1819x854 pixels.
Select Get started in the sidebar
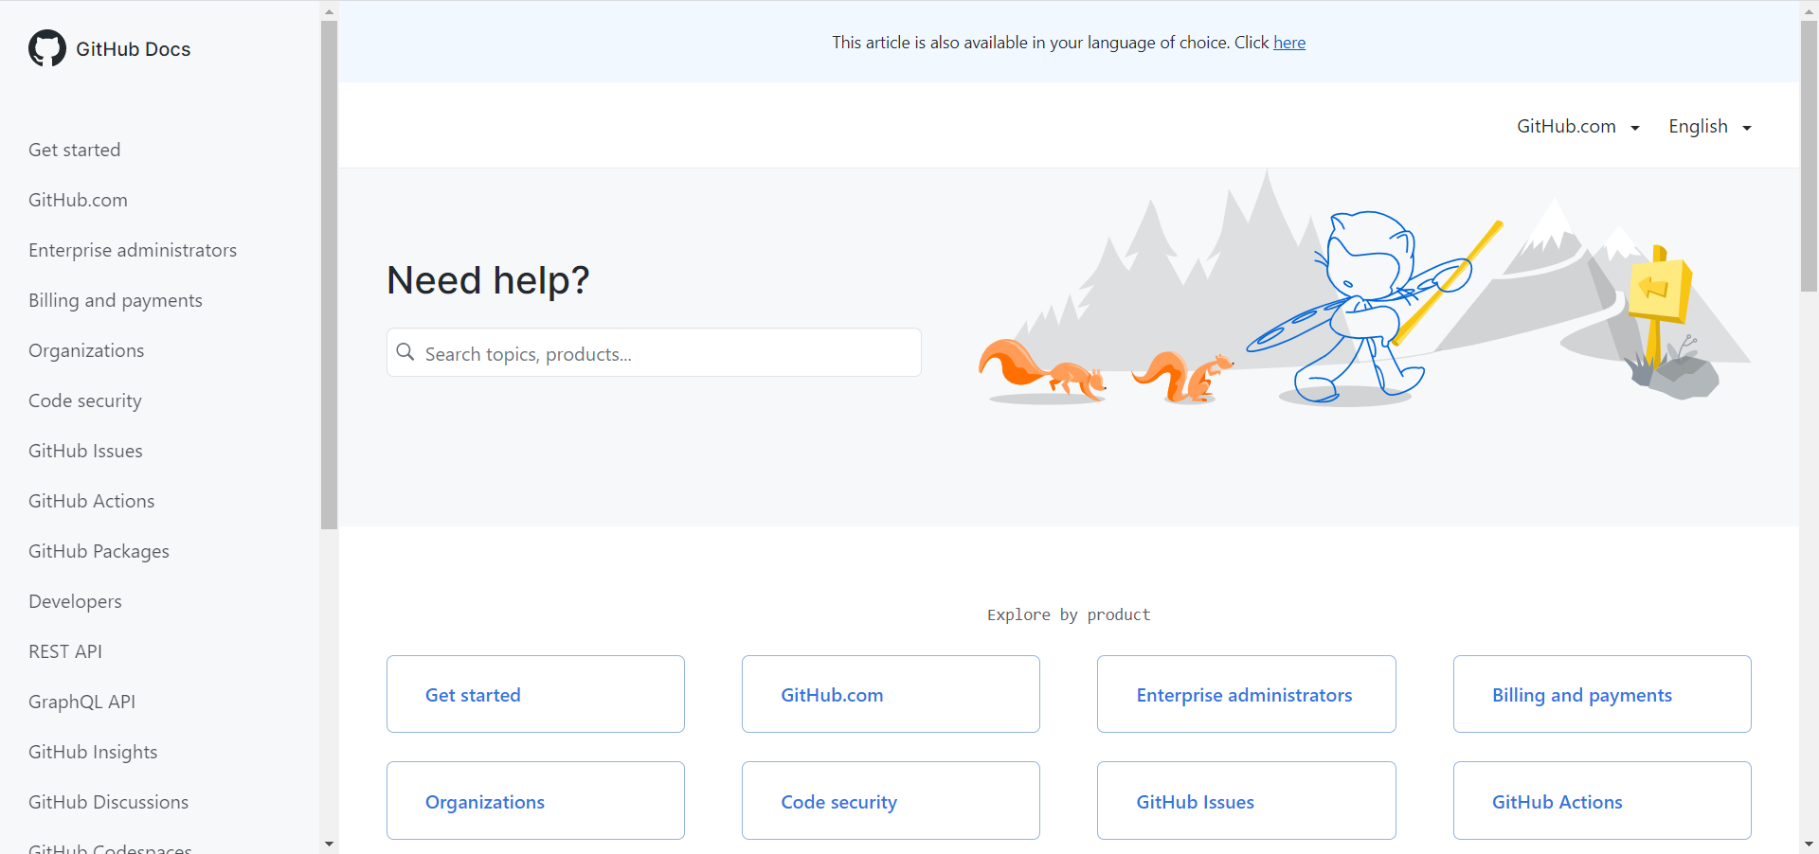[x=75, y=150]
